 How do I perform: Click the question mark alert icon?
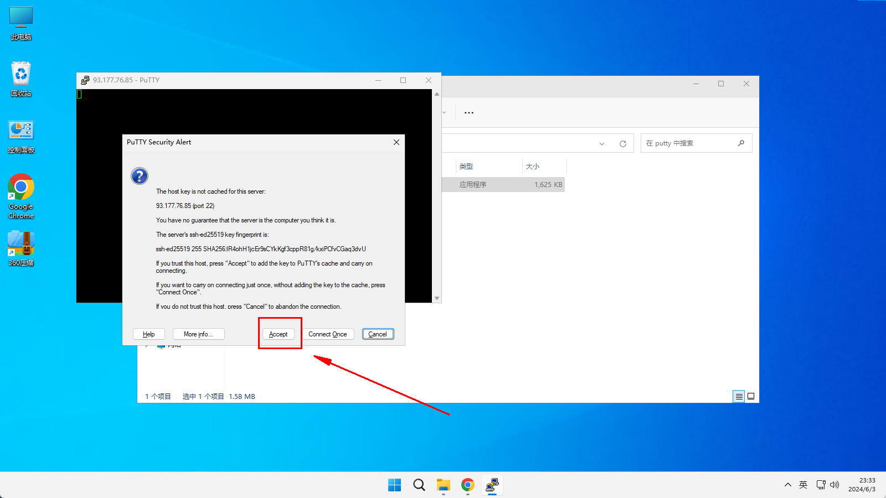[x=140, y=176]
